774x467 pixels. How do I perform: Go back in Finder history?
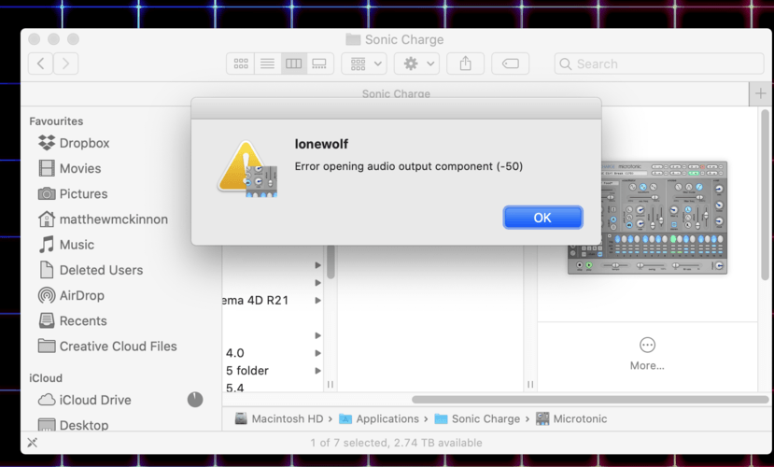tap(40, 64)
